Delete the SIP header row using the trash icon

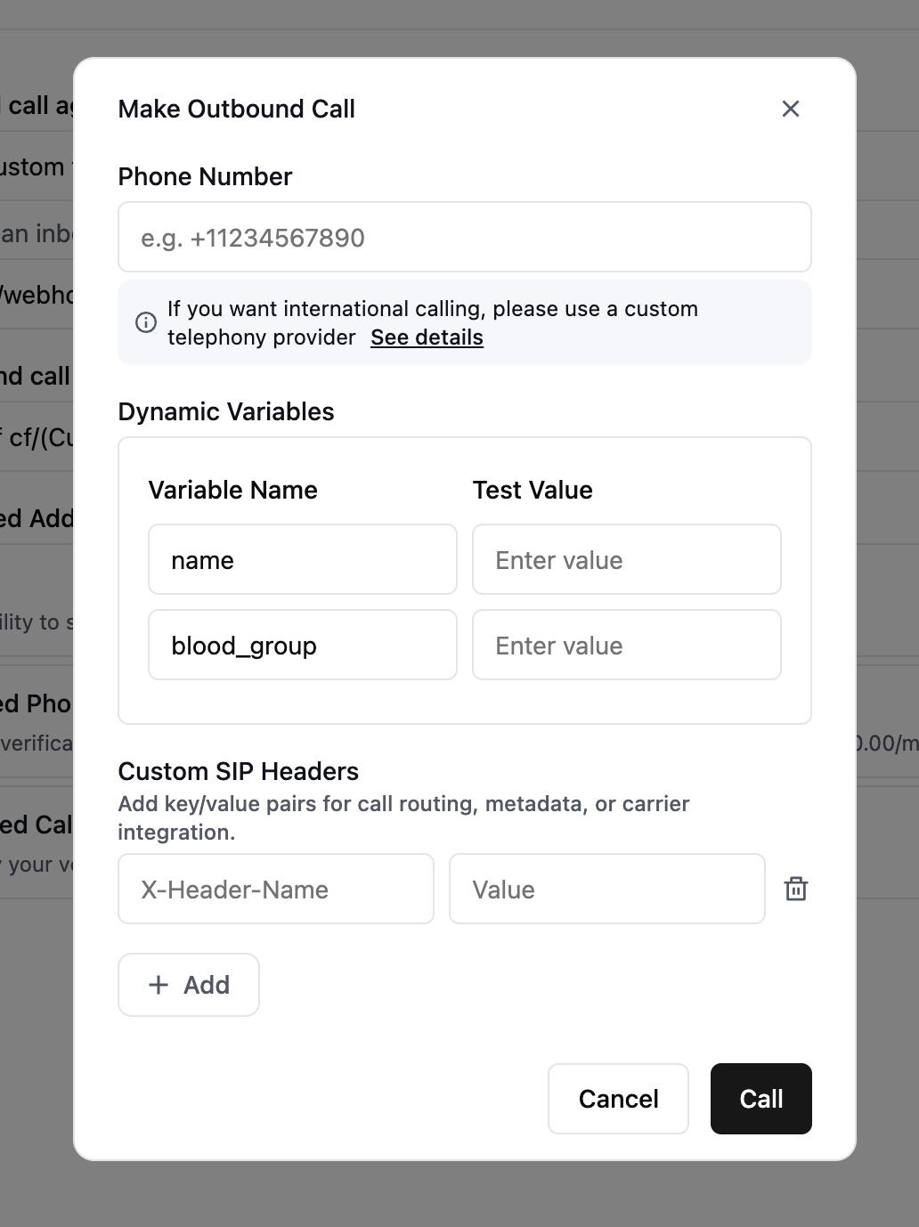coord(795,889)
